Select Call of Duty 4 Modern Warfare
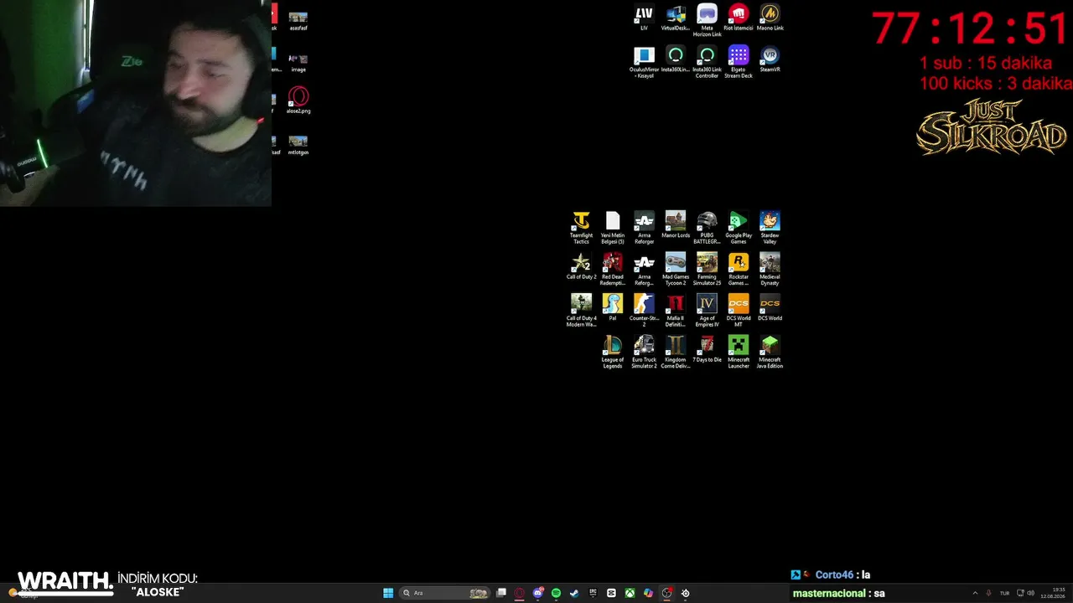This screenshot has height=603, width=1073. tap(581, 311)
